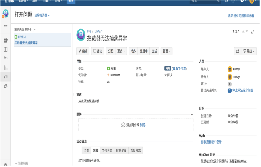Image resolution: width=261 pixels, height=167 pixels.
Task: Click 显示所有问题和筛选器 link
Action: click(x=241, y=16)
